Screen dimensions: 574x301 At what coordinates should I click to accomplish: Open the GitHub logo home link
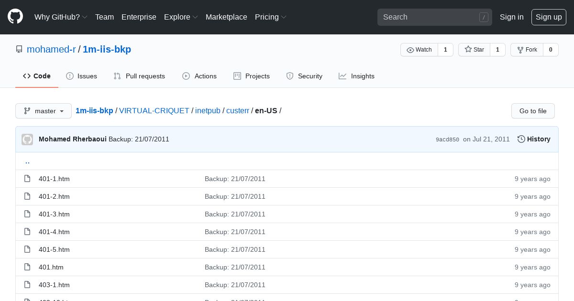tap(15, 17)
